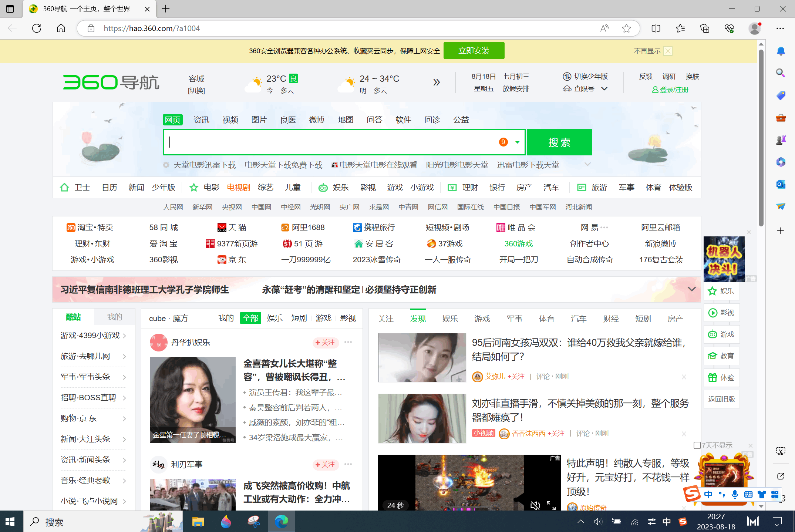Expand the headline news banner chevron
This screenshot has width=795, height=532.
coord(691,289)
